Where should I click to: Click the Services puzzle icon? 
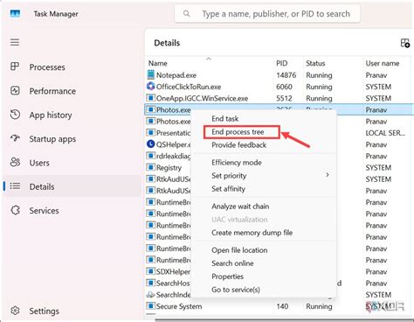[15, 210]
